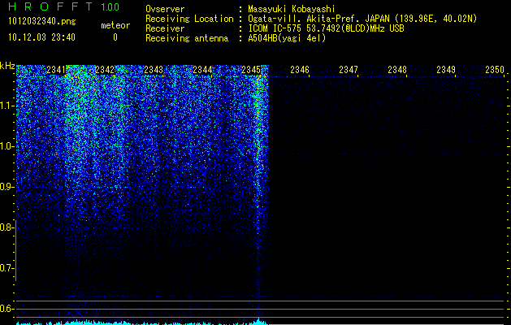
Task: Click time marker 2347
Action: click(x=349, y=70)
